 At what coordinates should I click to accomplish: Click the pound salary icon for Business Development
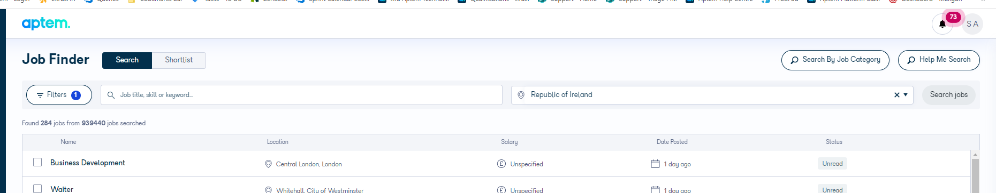[x=501, y=164]
